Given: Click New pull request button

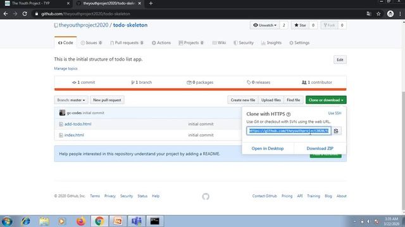Looking at the screenshot, I should 107,100.
